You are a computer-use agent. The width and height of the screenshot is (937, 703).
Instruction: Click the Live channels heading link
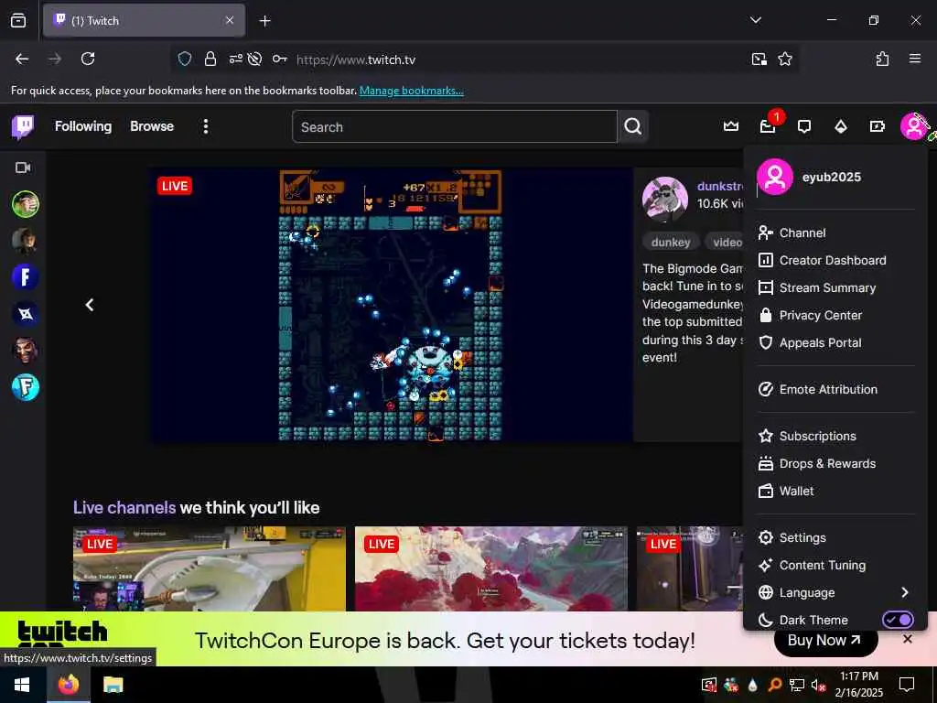tap(124, 507)
